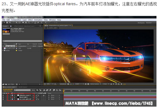Hide the Adjustment Layer 1 eye toggle
Screen dimensions: 162x108
3,95
